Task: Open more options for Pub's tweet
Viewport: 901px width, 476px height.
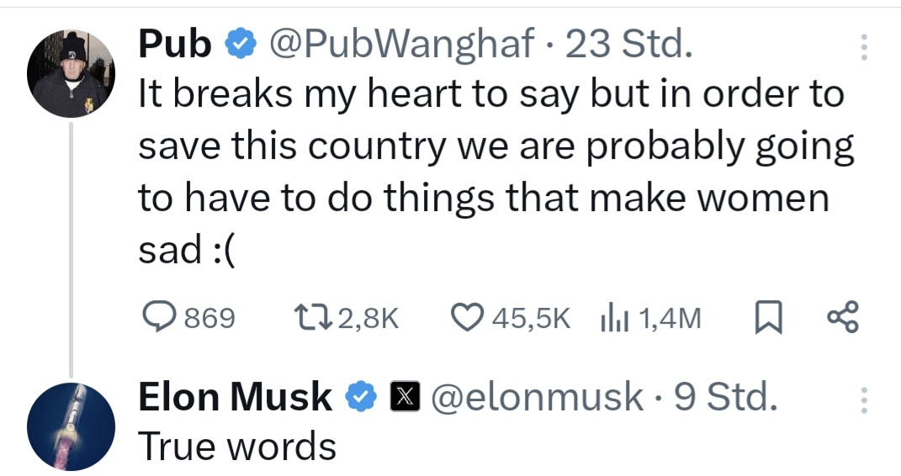Action: click(862, 47)
